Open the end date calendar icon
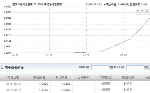This screenshot has width=150, height=93. point(146,67)
